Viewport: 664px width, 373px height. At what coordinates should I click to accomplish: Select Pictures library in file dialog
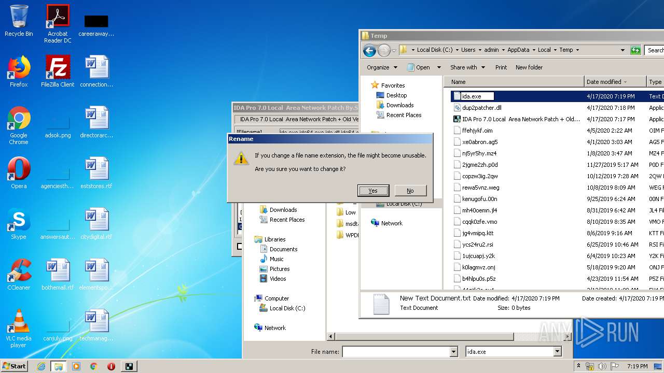point(279,269)
